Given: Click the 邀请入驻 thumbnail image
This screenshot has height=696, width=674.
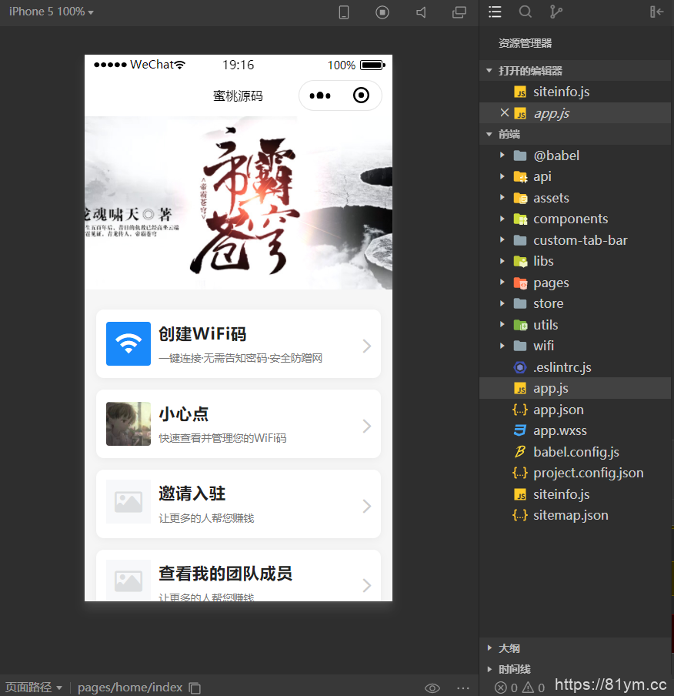Looking at the screenshot, I should pyautogui.click(x=128, y=502).
